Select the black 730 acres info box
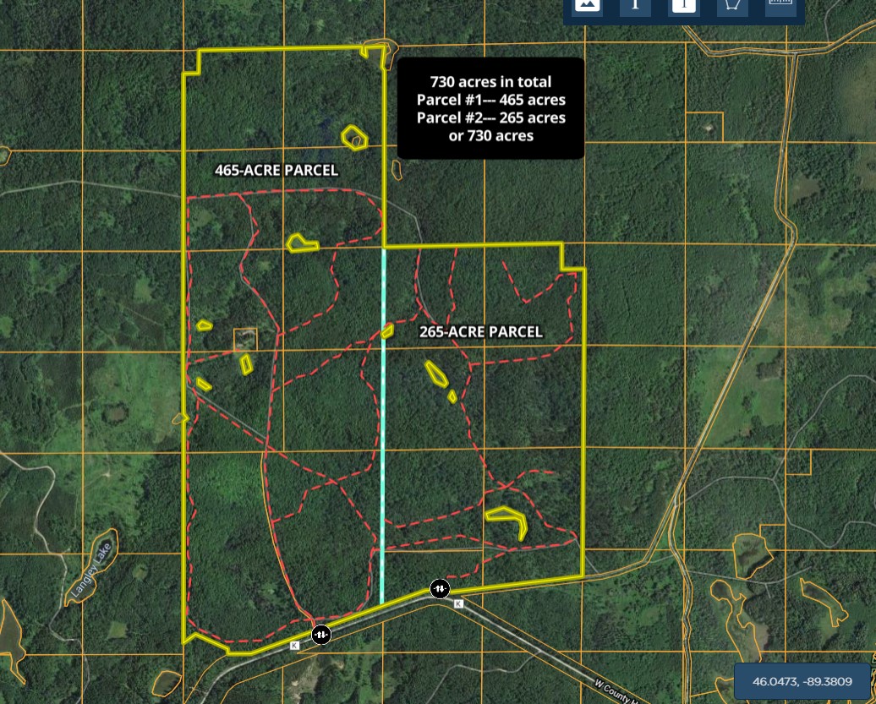This screenshot has height=704, width=876. point(490,108)
